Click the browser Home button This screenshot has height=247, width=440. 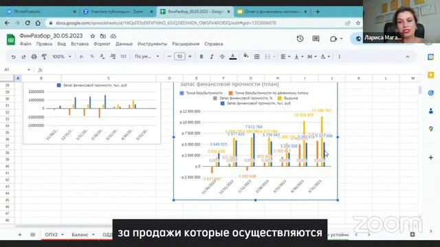click(38, 23)
